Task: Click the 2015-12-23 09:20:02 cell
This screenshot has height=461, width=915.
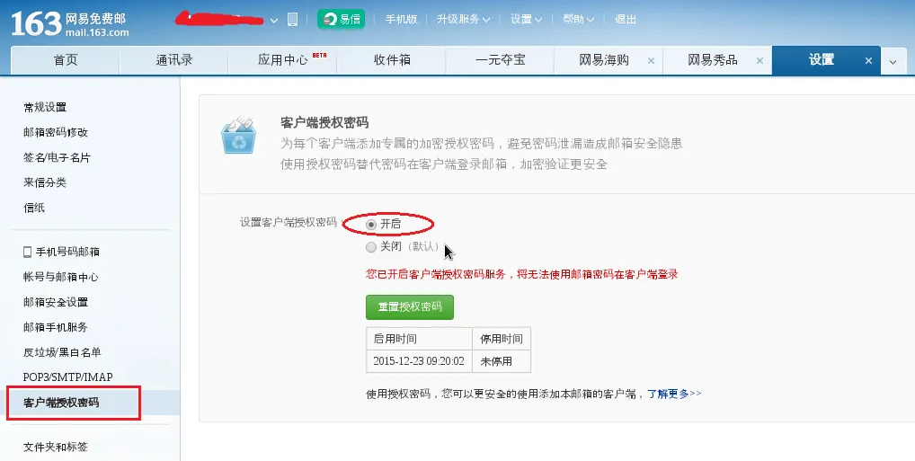Action: pos(419,361)
